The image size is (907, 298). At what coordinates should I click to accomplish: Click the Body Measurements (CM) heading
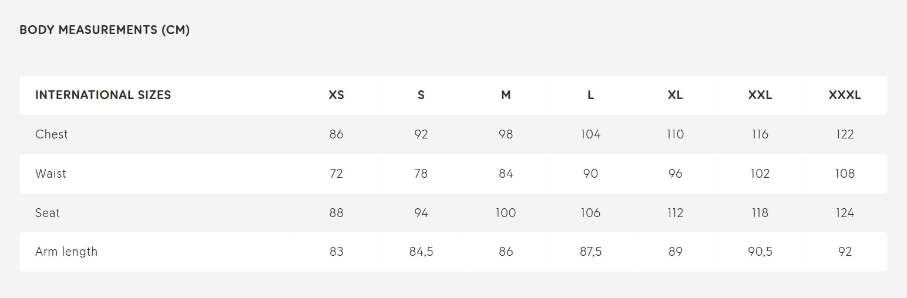point(105,30)
